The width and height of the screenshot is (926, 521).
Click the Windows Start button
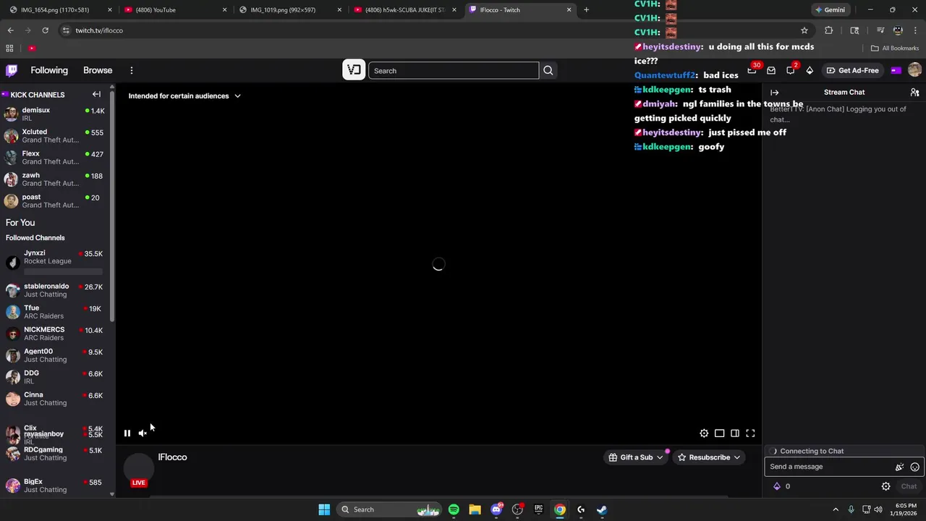point(324,509)
